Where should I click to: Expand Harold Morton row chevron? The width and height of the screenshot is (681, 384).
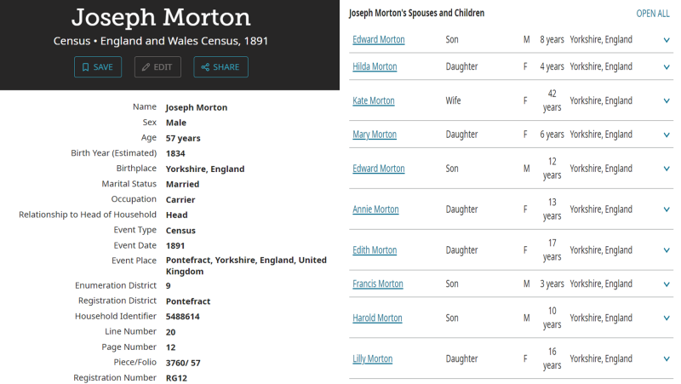point(667,318)
